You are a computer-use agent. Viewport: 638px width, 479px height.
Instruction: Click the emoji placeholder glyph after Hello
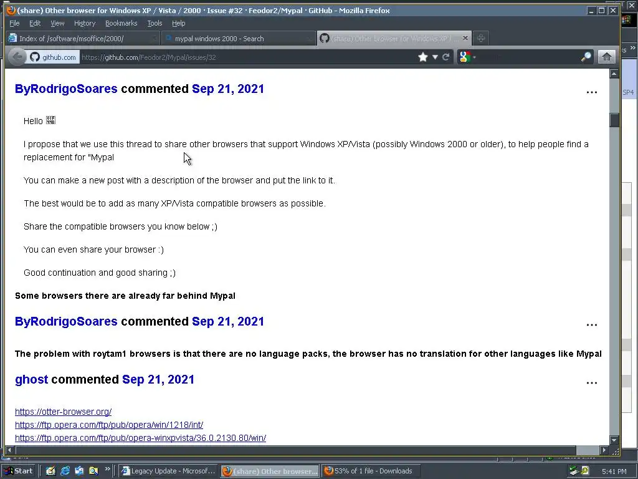[x=50, y=120]
